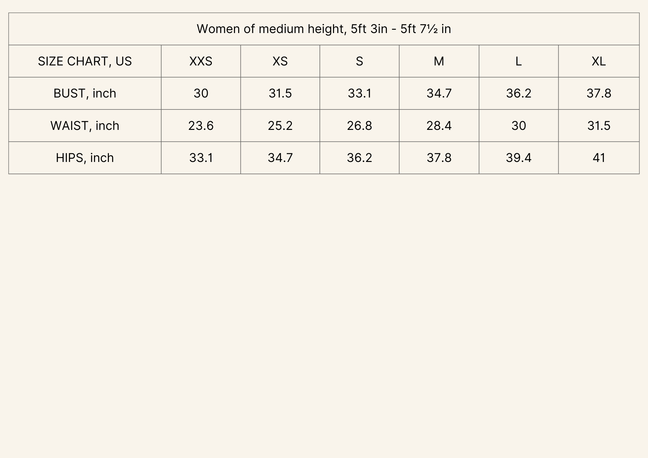Select the WAIST, inch row label
Screen dimensions: 648x458
(85, 126)
